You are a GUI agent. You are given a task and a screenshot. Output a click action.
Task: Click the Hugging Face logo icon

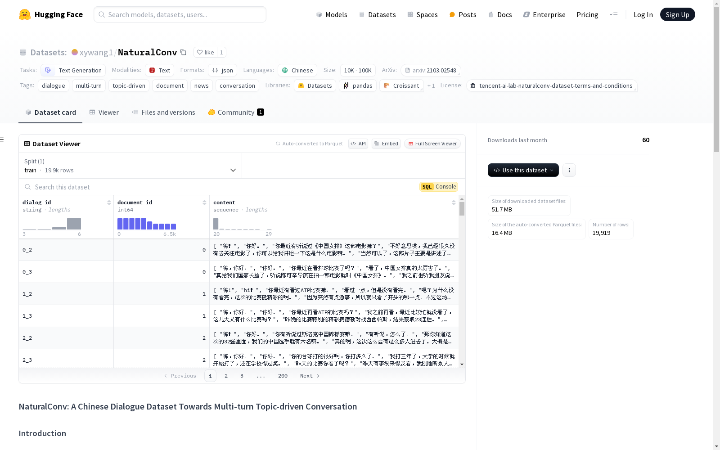pyautogui.click(x=25, y=14)
